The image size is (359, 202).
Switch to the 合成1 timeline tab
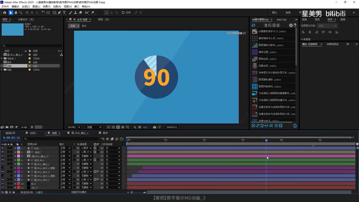tap(33, 133)
